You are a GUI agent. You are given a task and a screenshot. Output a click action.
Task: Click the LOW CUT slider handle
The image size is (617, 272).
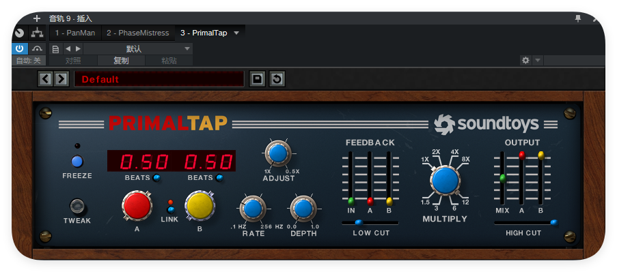point(359,222)
